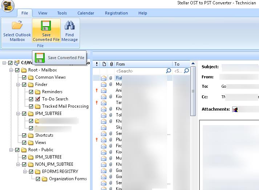The image size is (259, 190).
Task: Click Organization Forms folder icon
Action: point(44,179)
